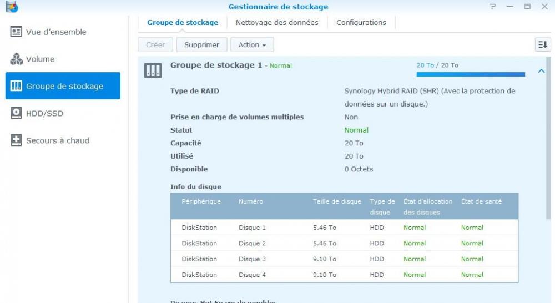
Task: Click the État d'allocation des disques header
Action: point(428,207)
